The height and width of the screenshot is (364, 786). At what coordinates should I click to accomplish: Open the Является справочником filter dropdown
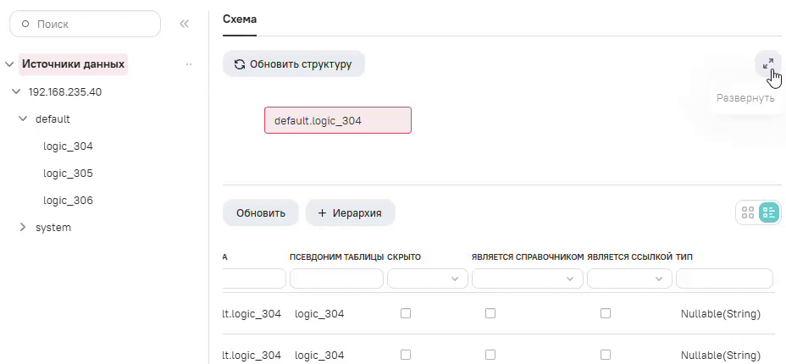tap(528, 279)
